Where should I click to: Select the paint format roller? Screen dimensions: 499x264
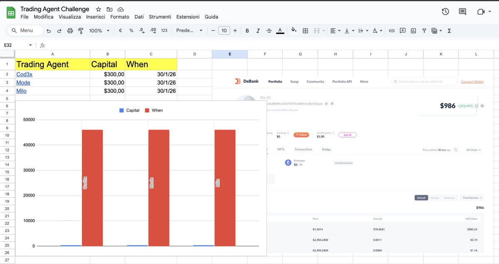(81, 31)
